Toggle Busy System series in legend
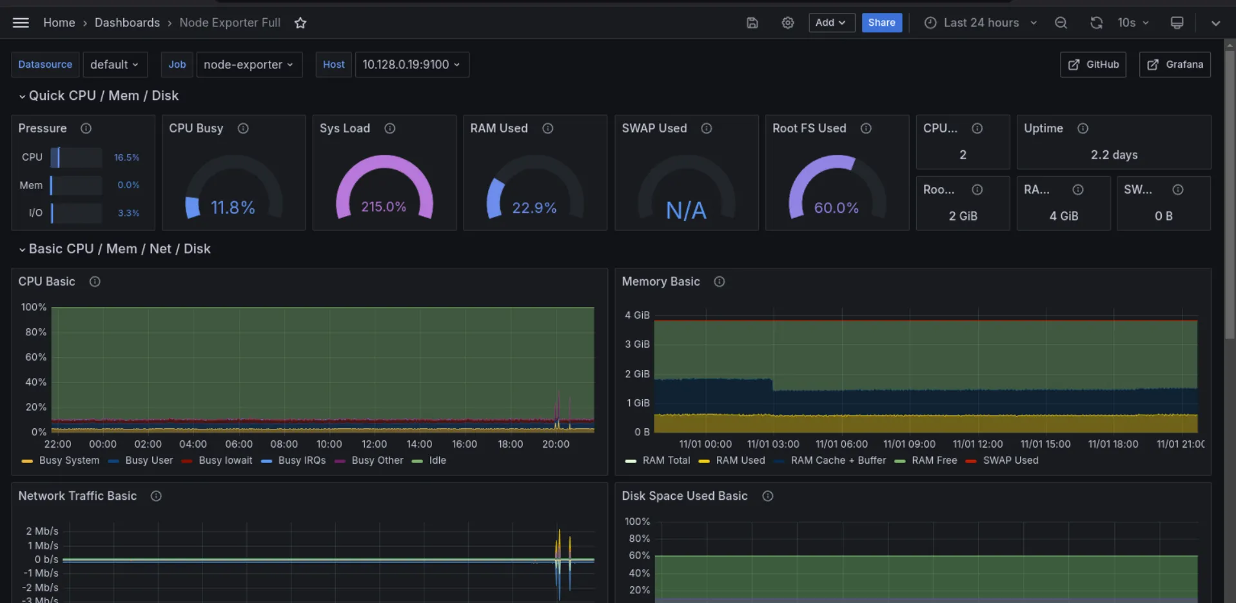Viewport: 1236px width, 603px height. [68, 460]
